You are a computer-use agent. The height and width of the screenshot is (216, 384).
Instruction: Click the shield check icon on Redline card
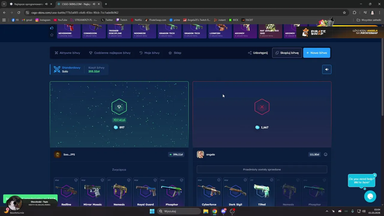point(76,180)
